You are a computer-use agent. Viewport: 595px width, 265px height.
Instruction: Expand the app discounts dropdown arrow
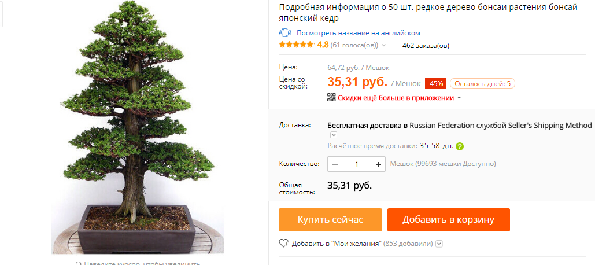pos(459,98)
